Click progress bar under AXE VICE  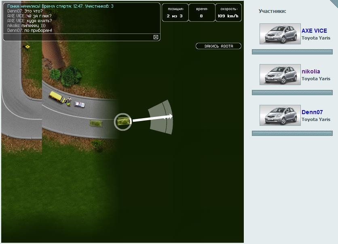pyautogui.click(x=292, y=52)
